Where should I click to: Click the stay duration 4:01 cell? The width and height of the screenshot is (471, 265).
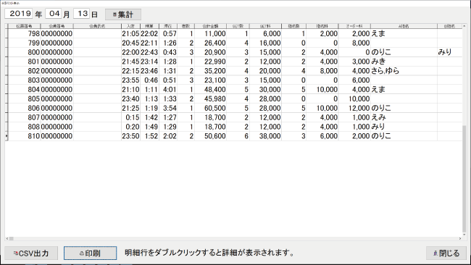[168, 90]
